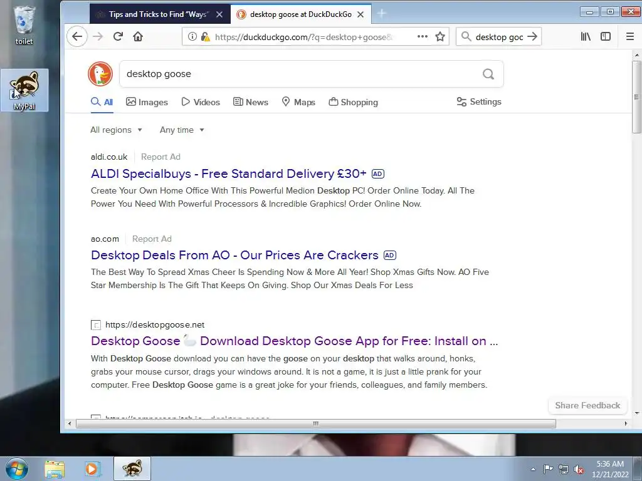The height and width of the screenshot is (481, 642).
Task: Reload the current page
Action: 118,36
